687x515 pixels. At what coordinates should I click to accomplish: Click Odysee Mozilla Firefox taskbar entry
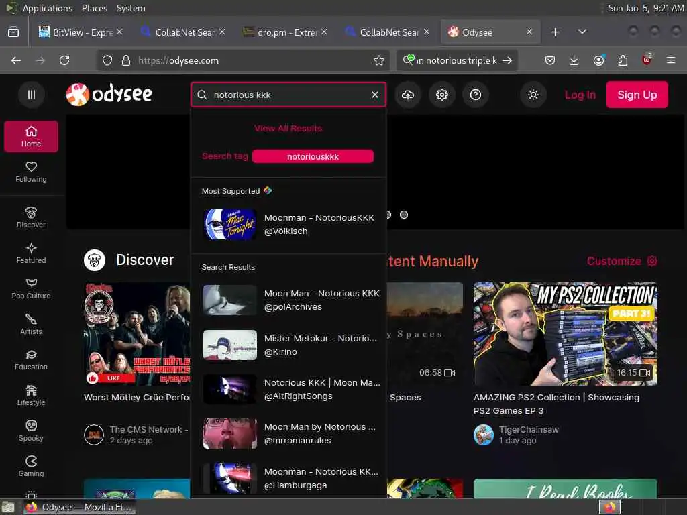click(80, 507)
